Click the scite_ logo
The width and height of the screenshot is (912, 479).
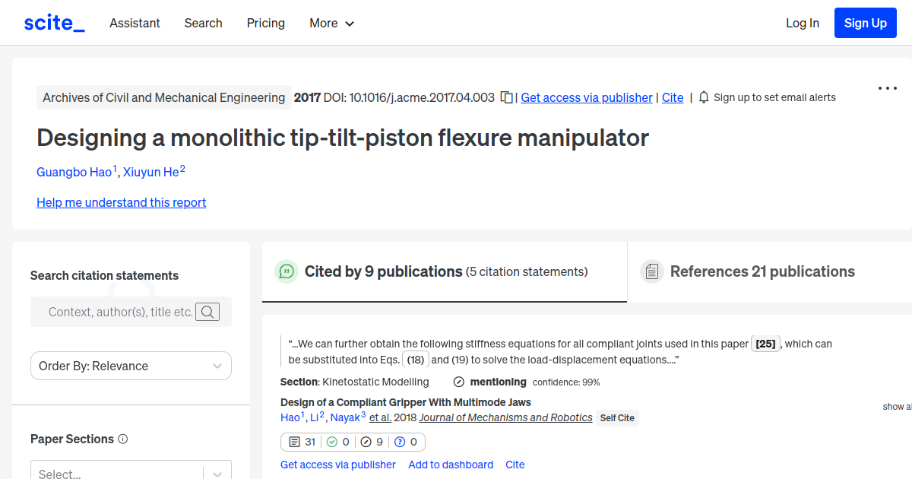(x=53, y=22)
